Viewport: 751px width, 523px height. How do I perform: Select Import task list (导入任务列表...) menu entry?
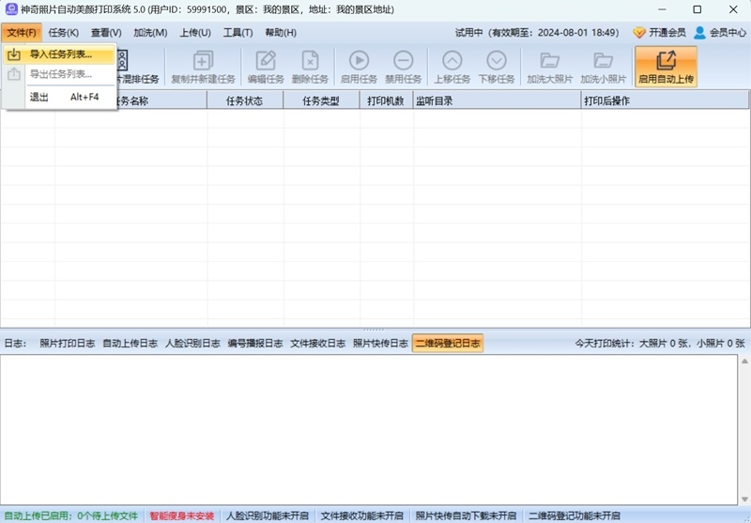pos(59,54)
